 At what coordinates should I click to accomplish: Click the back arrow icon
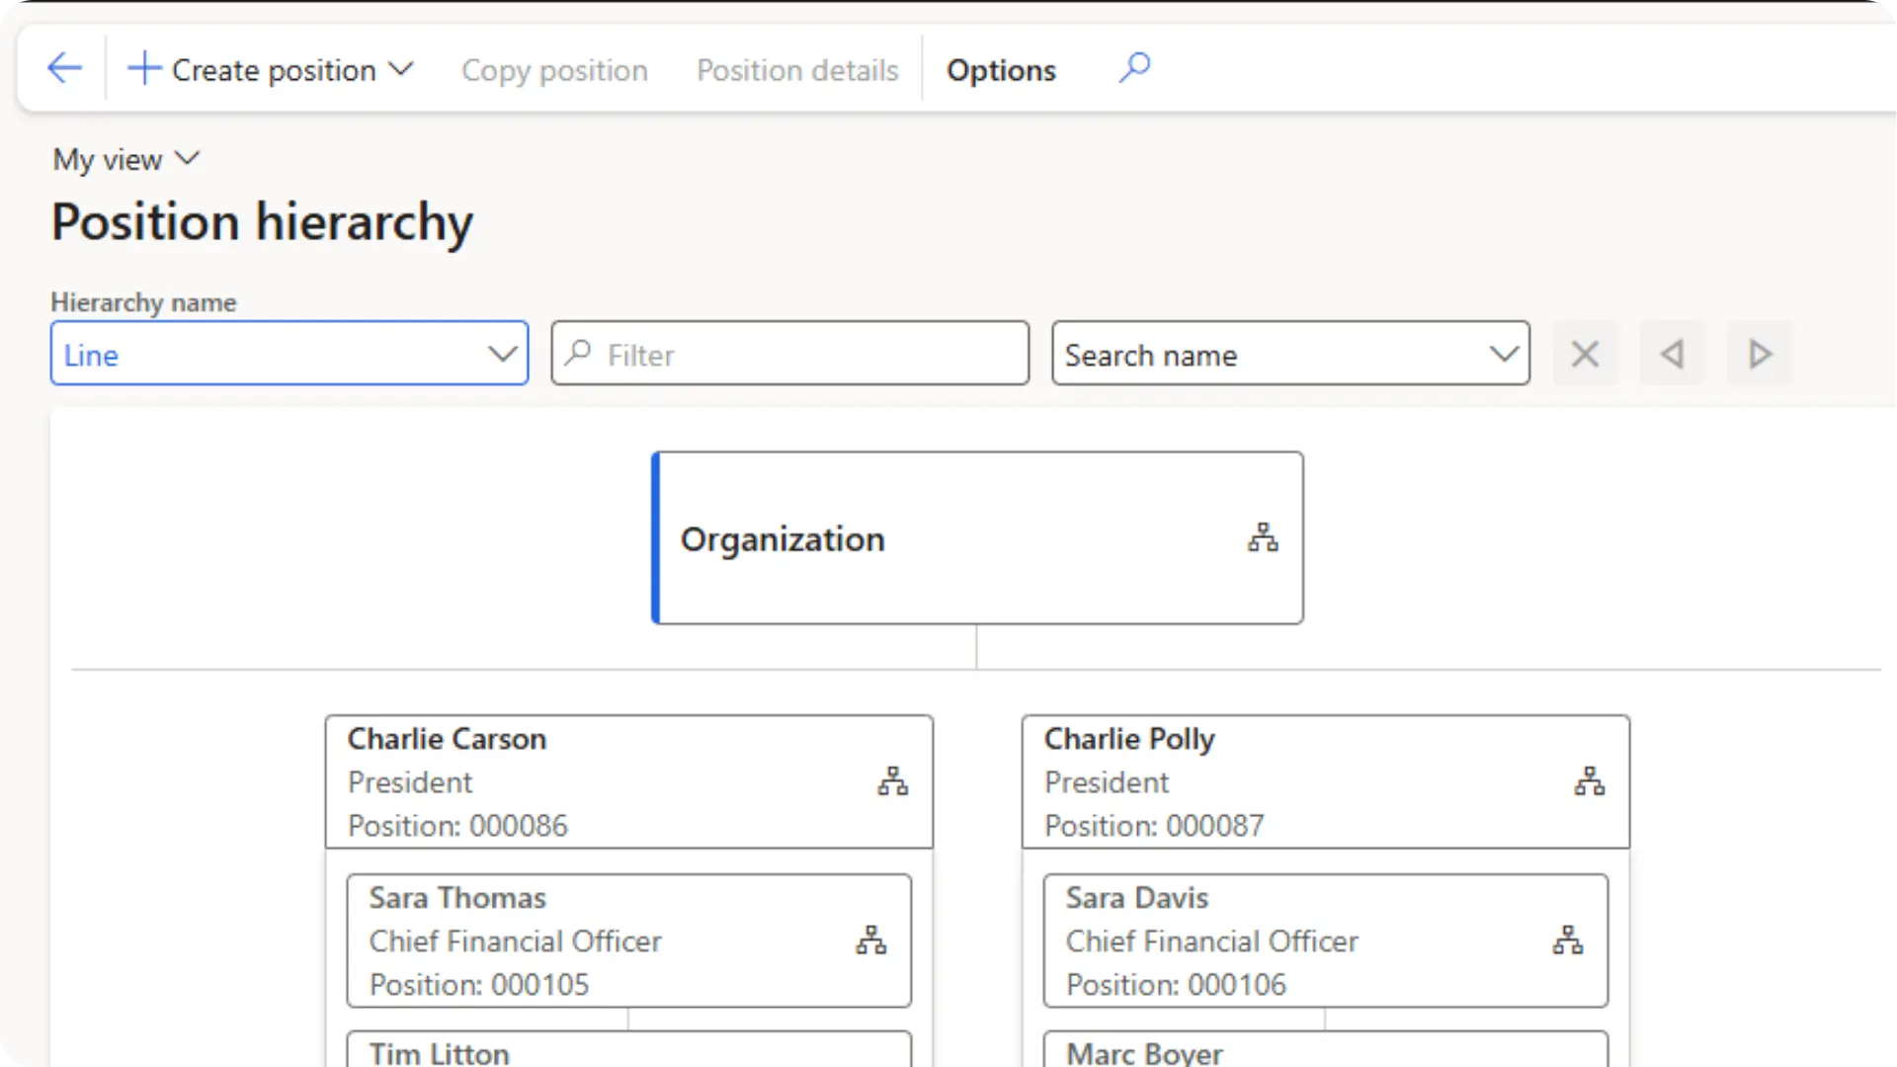tap(64, 68)
